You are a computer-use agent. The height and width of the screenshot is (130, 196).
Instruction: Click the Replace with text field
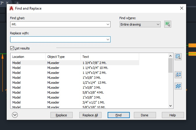pyautogui.click(x=58, y=39)
